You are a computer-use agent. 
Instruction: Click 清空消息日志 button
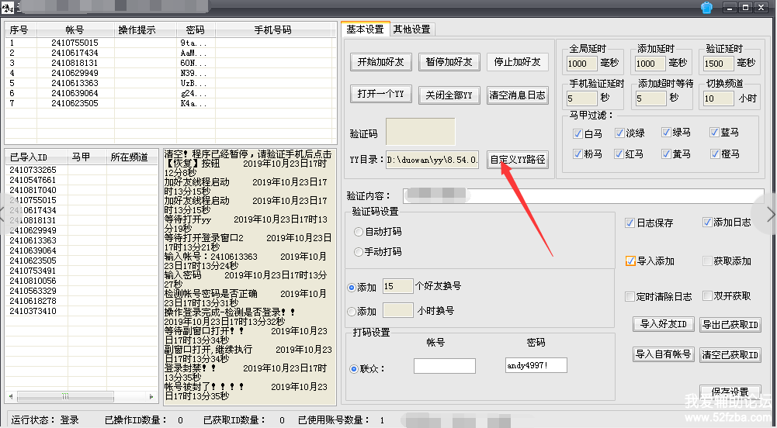pyautogui.click(x=517, y=95)
